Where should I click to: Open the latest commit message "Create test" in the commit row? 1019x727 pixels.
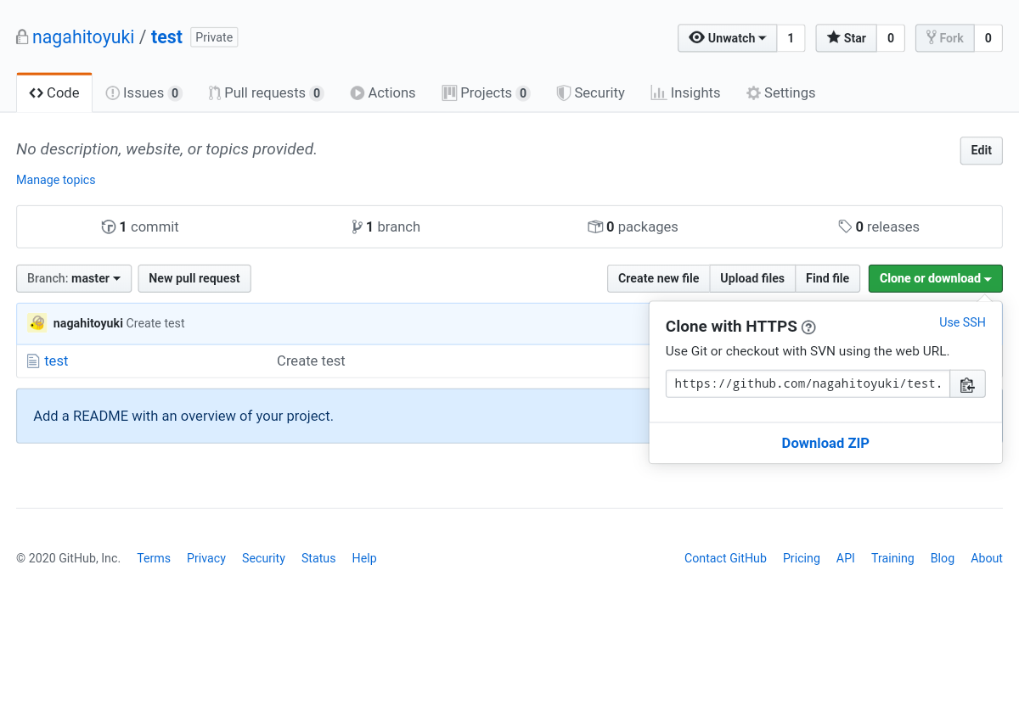155,323
